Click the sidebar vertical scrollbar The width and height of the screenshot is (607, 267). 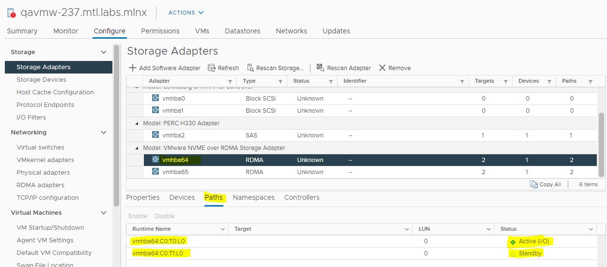116,126
